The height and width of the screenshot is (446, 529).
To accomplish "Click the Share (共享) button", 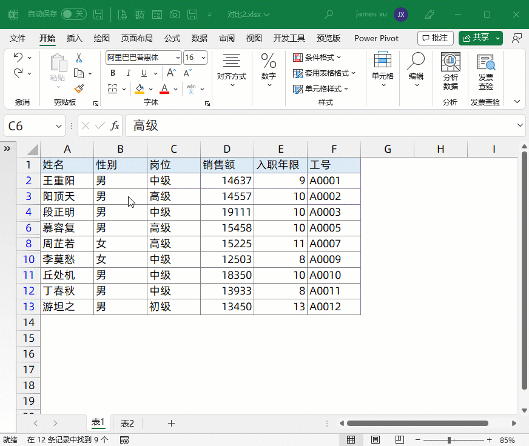I will tap(476, 38).
